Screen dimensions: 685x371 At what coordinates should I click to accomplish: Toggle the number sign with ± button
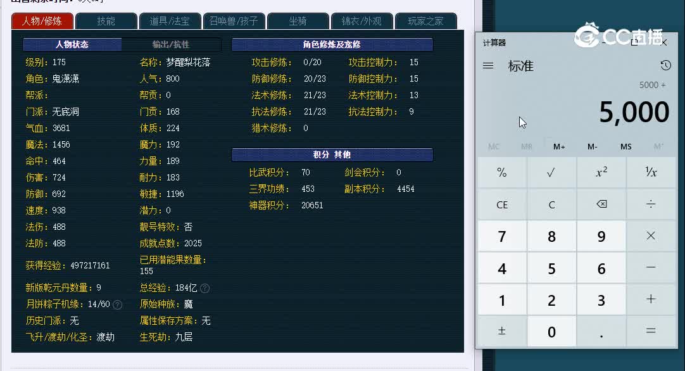(502, 331)
